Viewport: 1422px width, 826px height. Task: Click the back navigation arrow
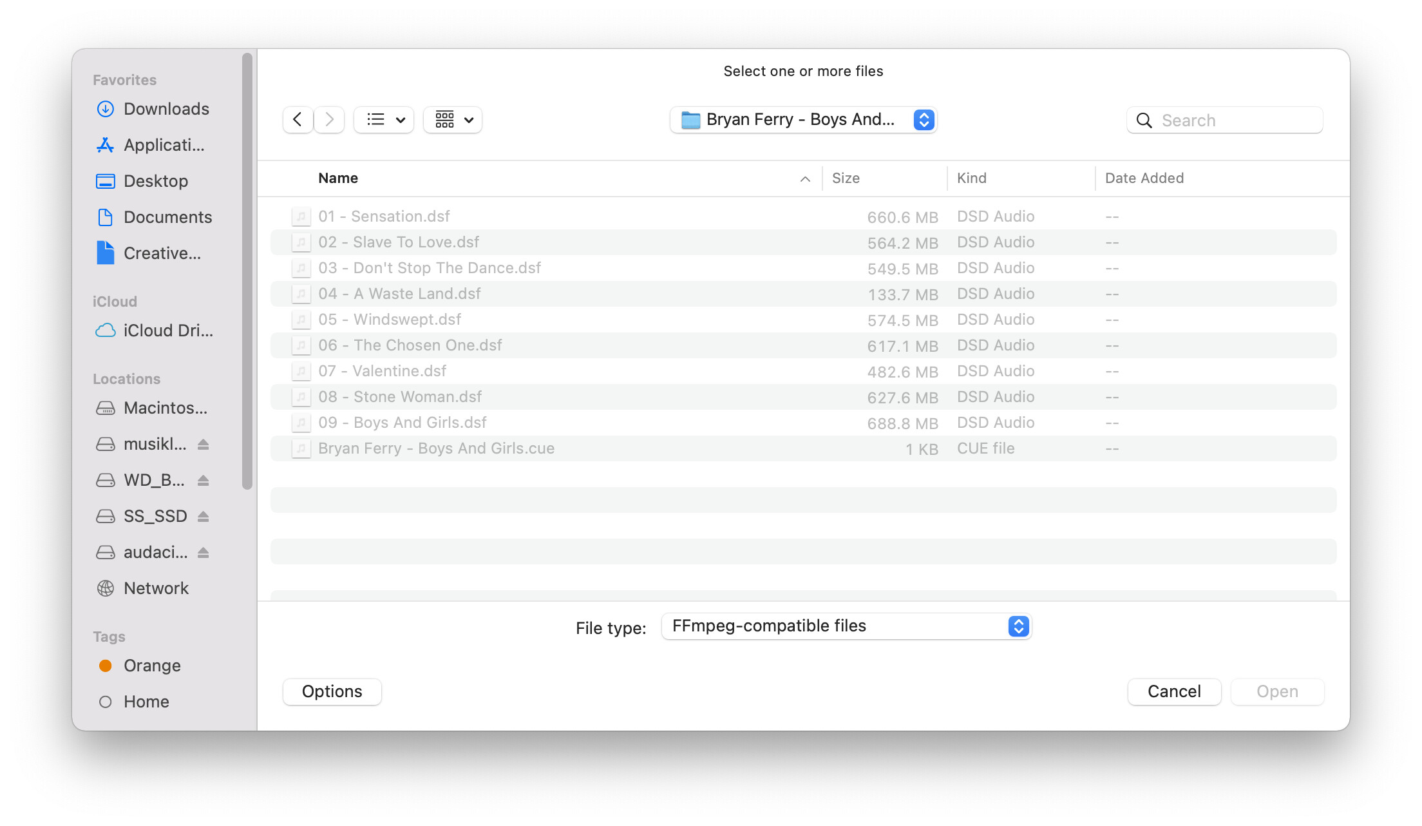point(297,118)
